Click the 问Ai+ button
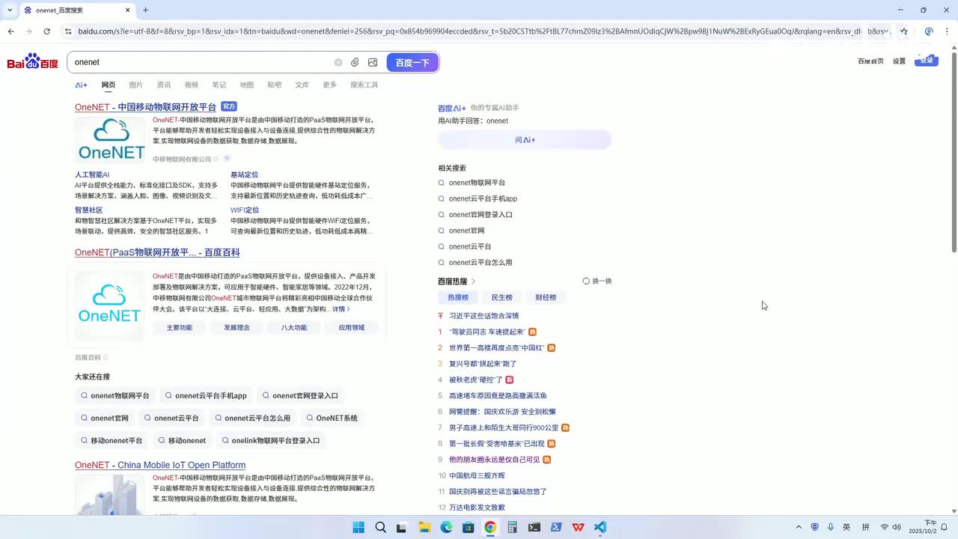The height and width of the screenshot is (539, 958). point(525,140)
